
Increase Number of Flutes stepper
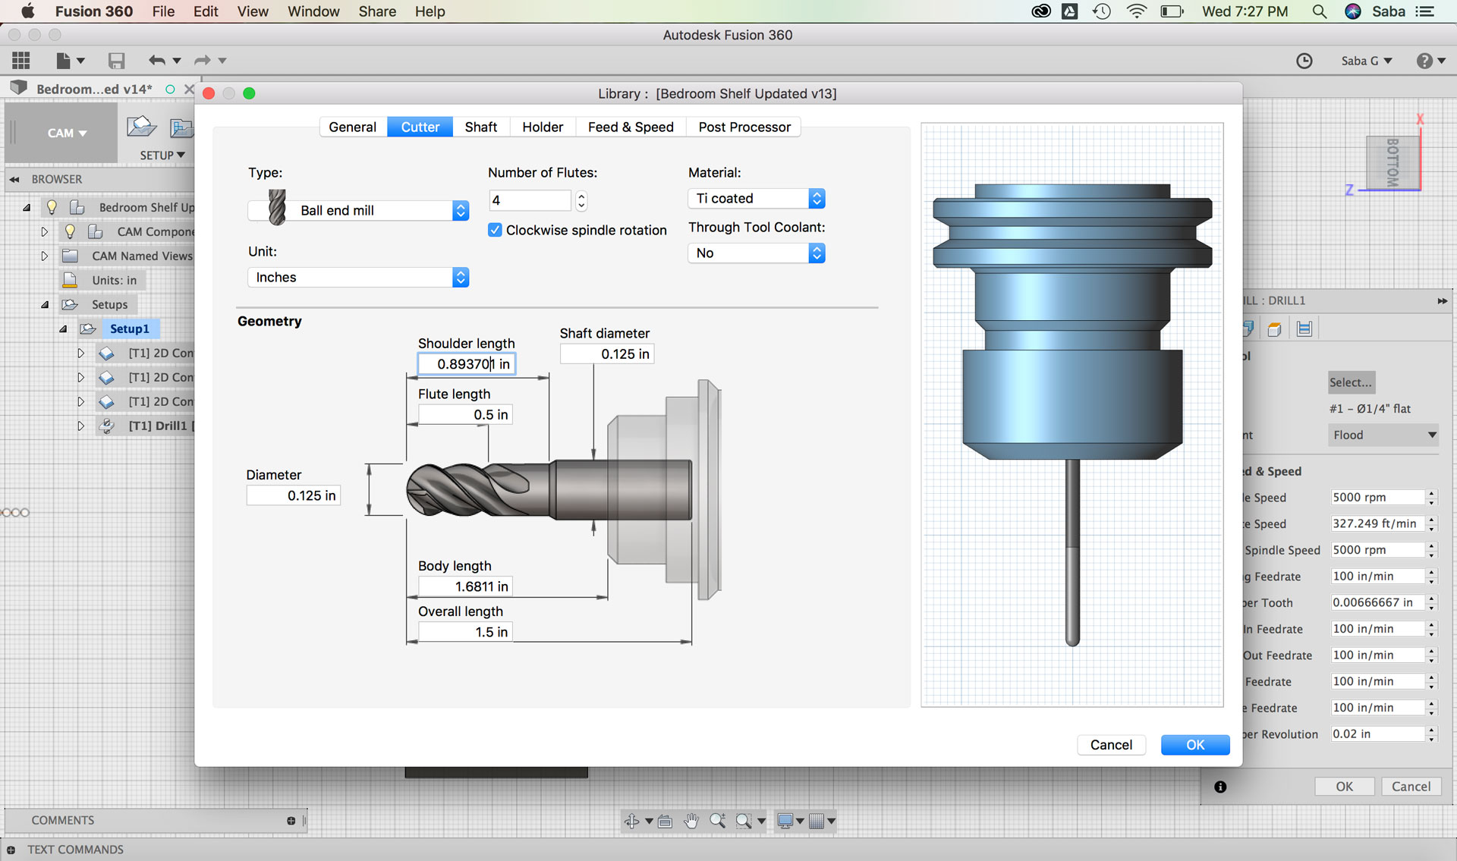click(x=581, y=196)
